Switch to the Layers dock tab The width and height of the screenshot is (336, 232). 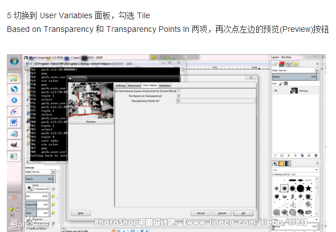(275, 64)
